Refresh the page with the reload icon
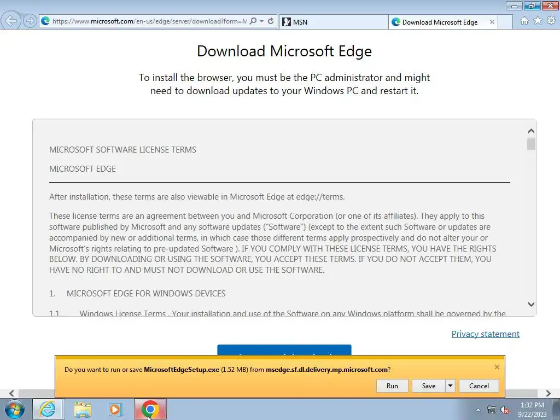Viewport: 560px width, 420px height. pos(271,21)
